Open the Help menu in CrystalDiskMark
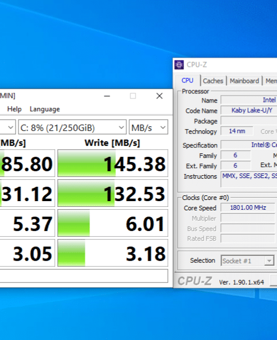Screen dimensions: 277x340 pos(14,109)
